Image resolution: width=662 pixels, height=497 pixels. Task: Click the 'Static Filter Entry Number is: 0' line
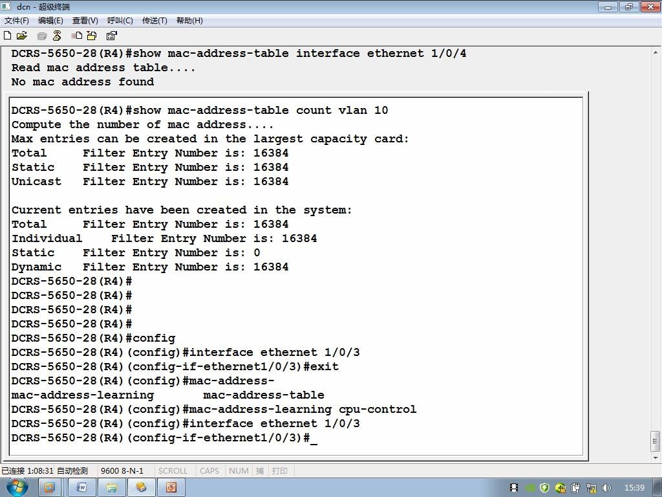pos(136,253)
